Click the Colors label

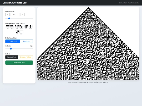point(8,54)
